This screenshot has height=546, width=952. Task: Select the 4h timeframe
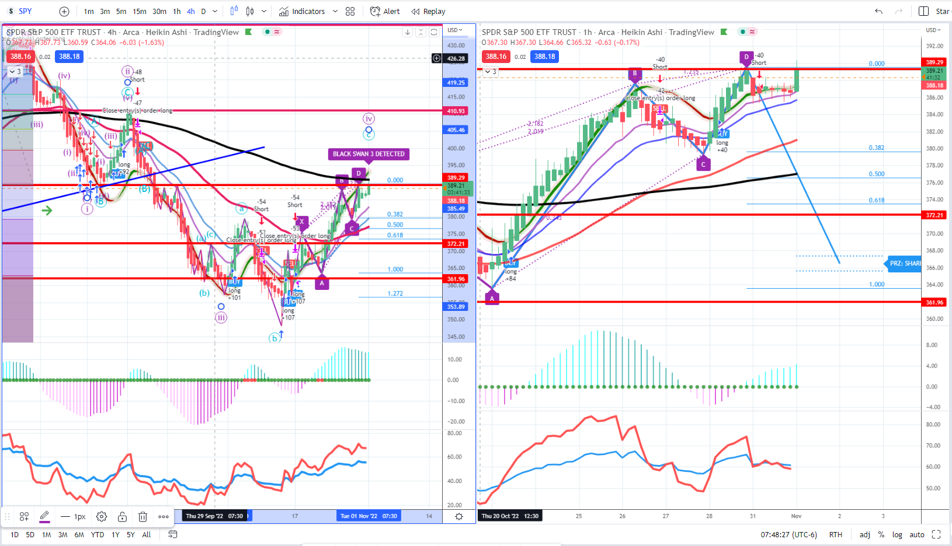pyautogui.click(x=191, y=11)
